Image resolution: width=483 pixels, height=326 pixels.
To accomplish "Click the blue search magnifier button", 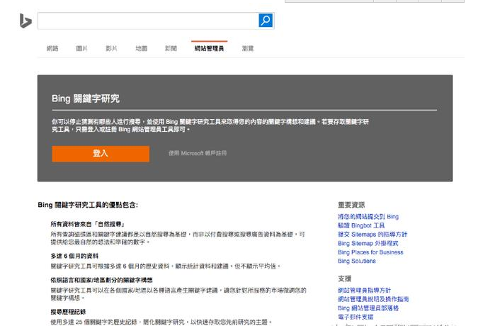I will point(266,21).
